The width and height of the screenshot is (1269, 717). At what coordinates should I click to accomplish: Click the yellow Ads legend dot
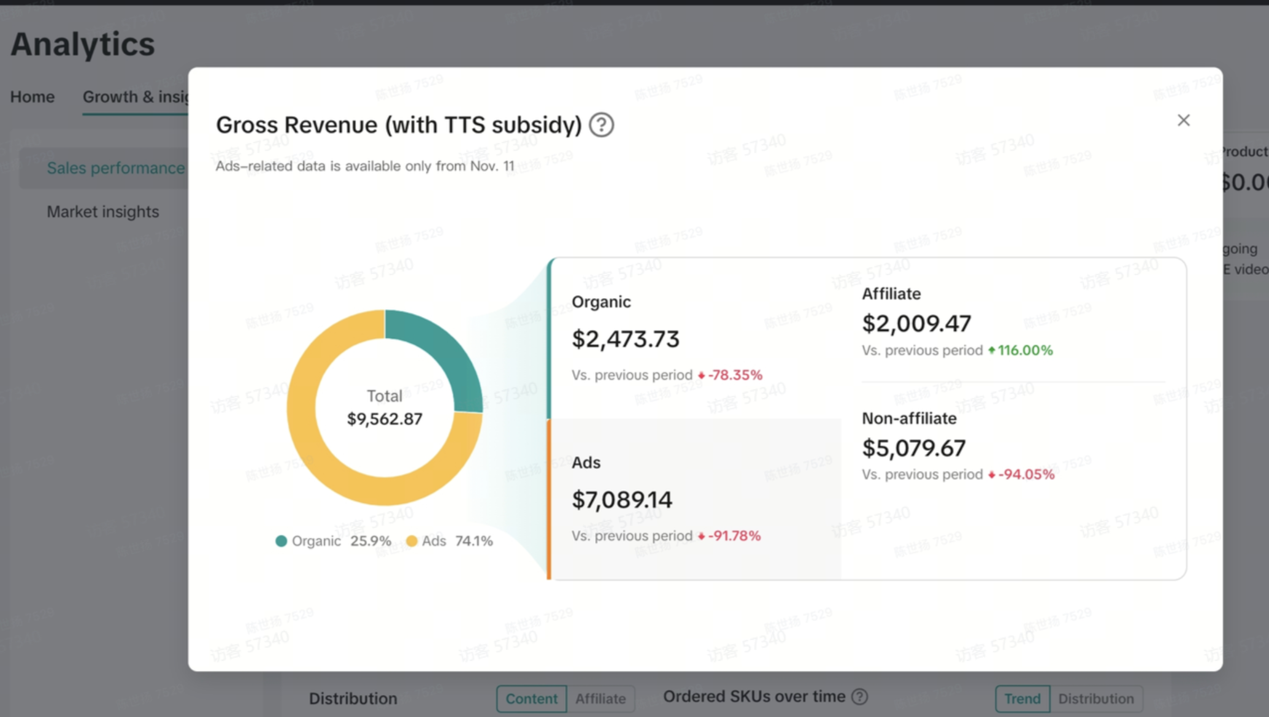coord(412,541)
